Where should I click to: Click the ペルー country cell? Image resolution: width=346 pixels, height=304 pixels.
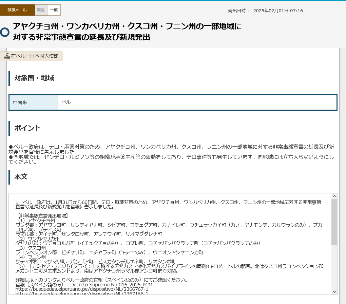(197, 102)
